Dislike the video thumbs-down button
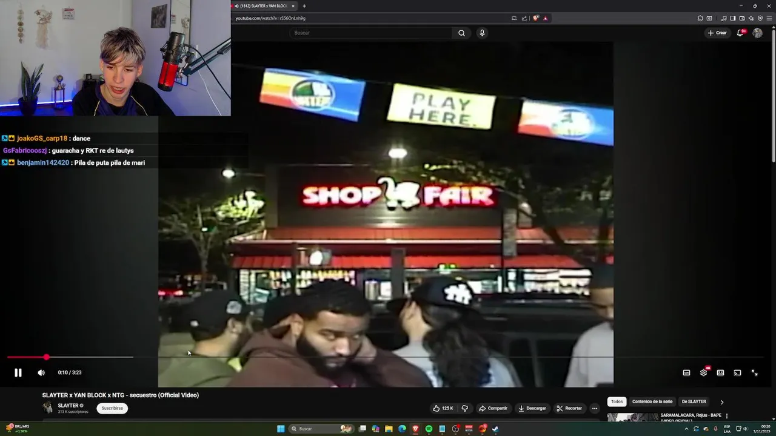Screen dimensions: 776x436 465,408
